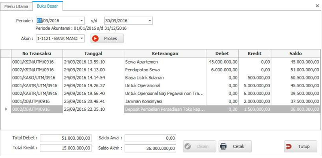Viewport: 322px width, 158px height.
Task: Expand the Akun account dropdown
Action: 81,38
